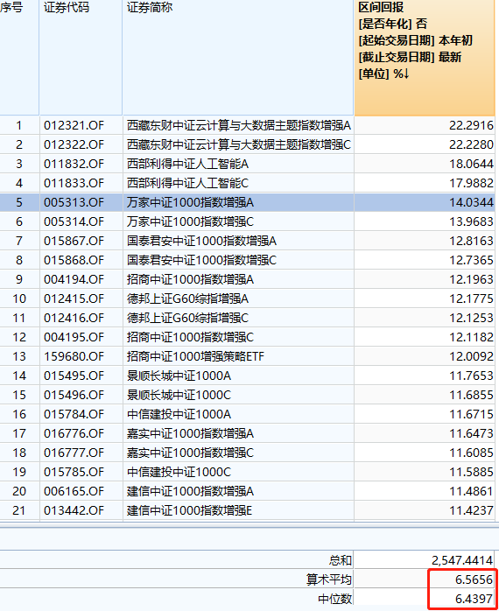
Task: Select 德邦上证G60综指增强A row
Action: tap(248, 298)
